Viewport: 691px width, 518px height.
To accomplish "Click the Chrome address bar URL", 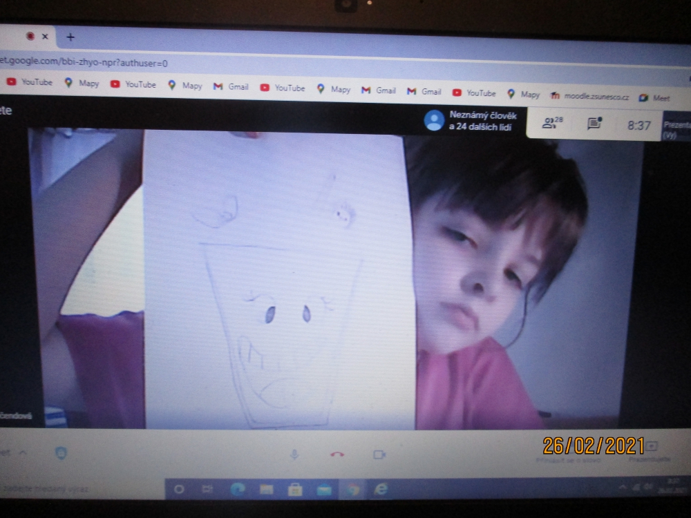I will (x=84, y=62).
